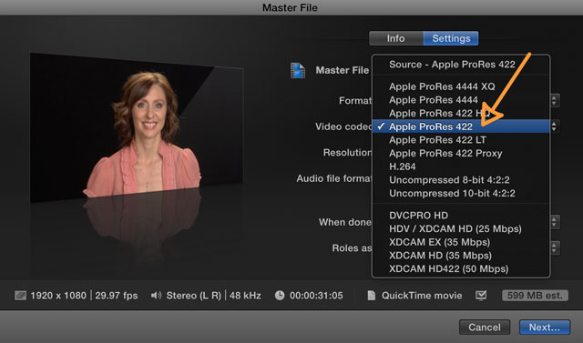Screen dimensions: 583x343
Task: Switch to the Settings tab
Action: (451, 38)
